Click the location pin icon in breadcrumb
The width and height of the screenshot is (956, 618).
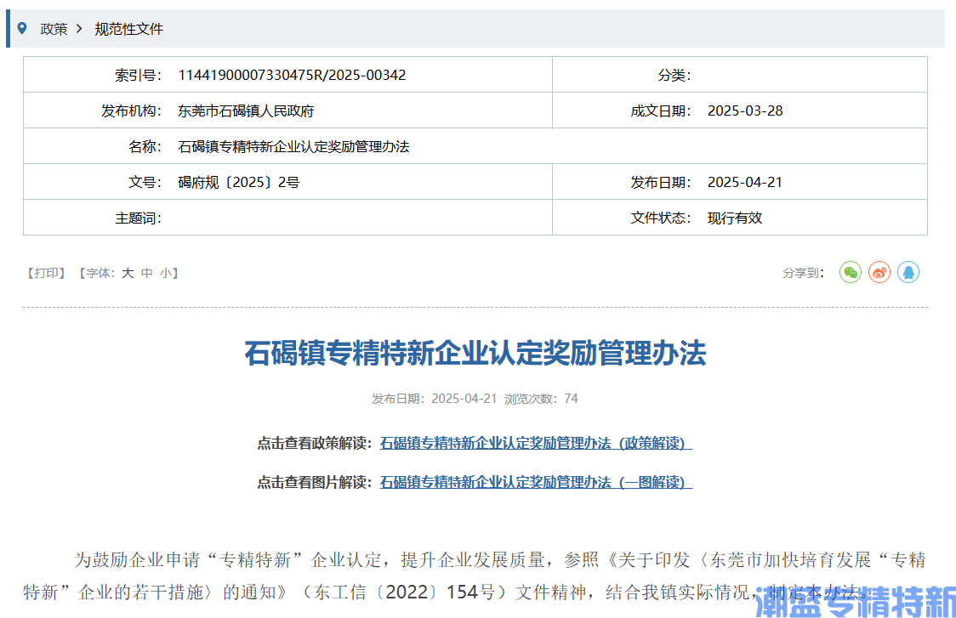click(22, 28)
